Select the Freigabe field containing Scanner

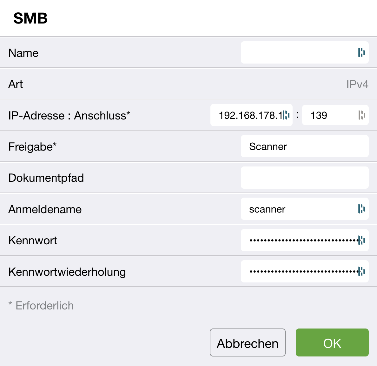tap(304, 146)
